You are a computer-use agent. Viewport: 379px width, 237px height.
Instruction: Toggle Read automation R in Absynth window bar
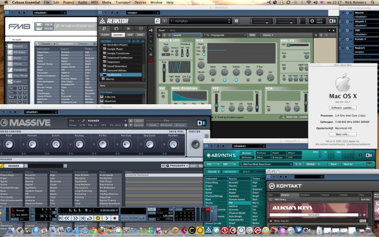tap(218, 146)
